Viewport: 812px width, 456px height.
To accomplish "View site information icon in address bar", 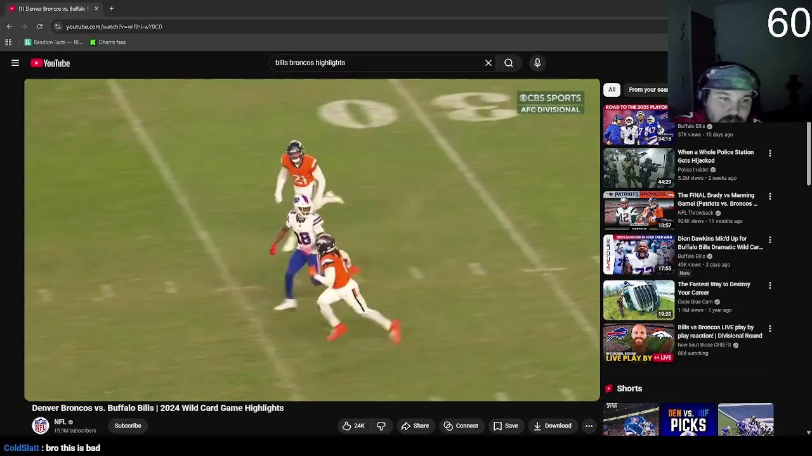I will tap(58, 27).
